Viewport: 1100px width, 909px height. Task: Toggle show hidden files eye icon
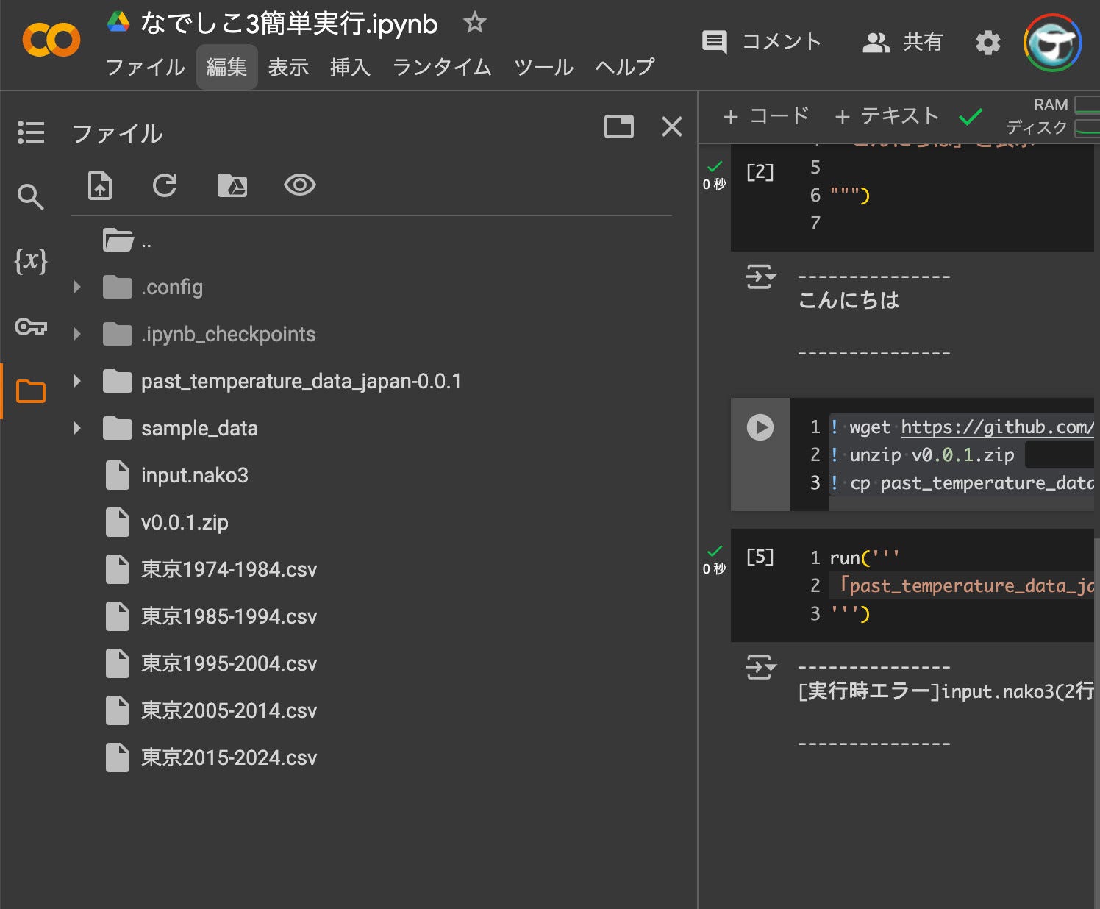point(300,185)
